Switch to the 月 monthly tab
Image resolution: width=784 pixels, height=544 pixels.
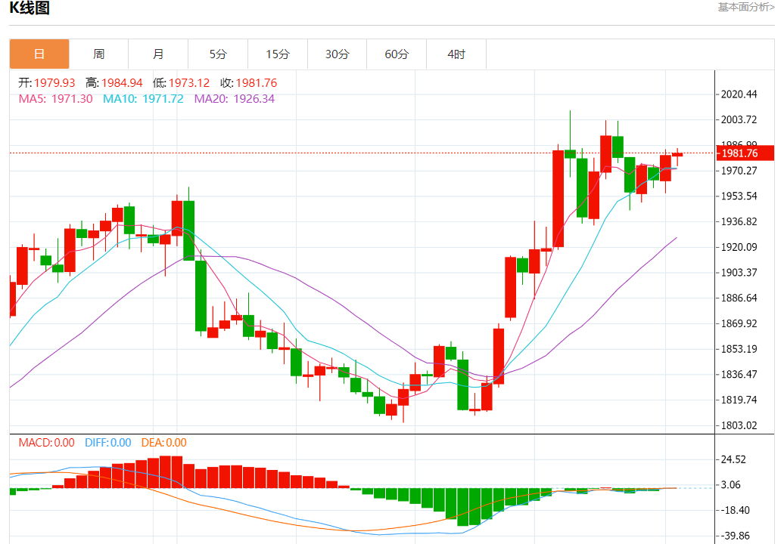[x=158, y=54]
